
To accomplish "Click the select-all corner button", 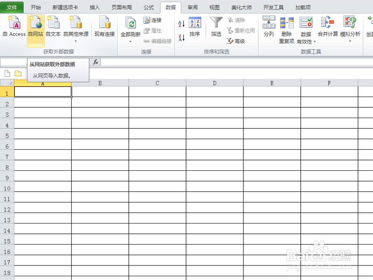I will click(7, 83).
